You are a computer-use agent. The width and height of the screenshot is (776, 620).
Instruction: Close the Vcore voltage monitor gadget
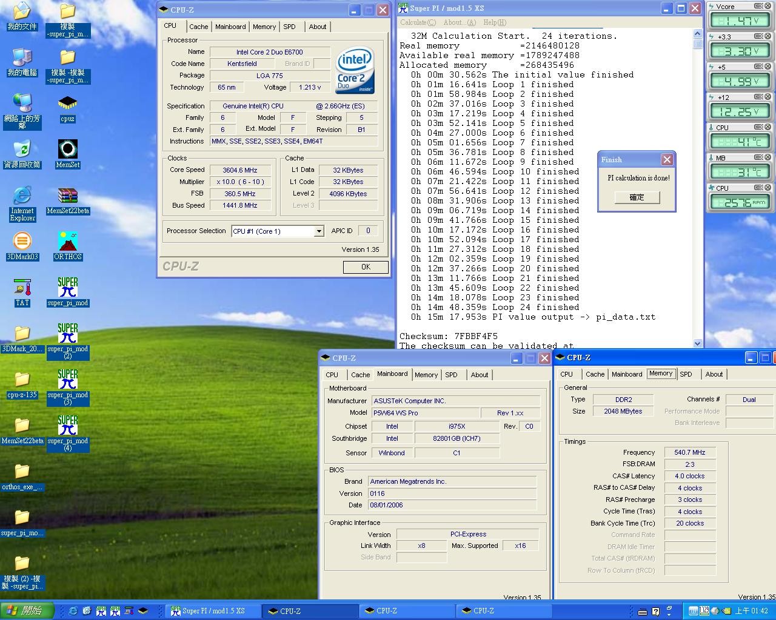(767, 6)
